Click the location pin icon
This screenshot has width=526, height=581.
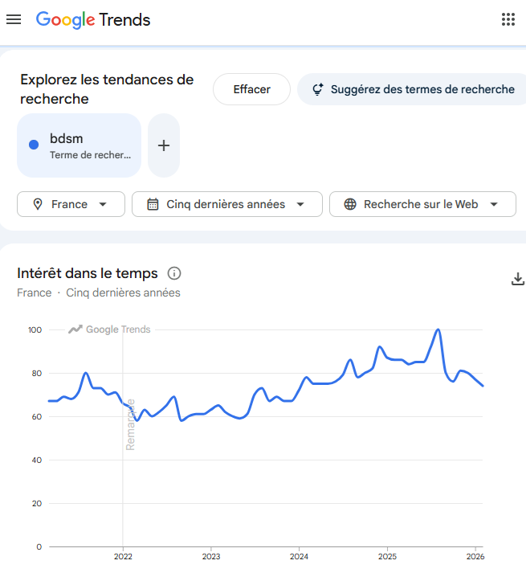click(38, 204)
